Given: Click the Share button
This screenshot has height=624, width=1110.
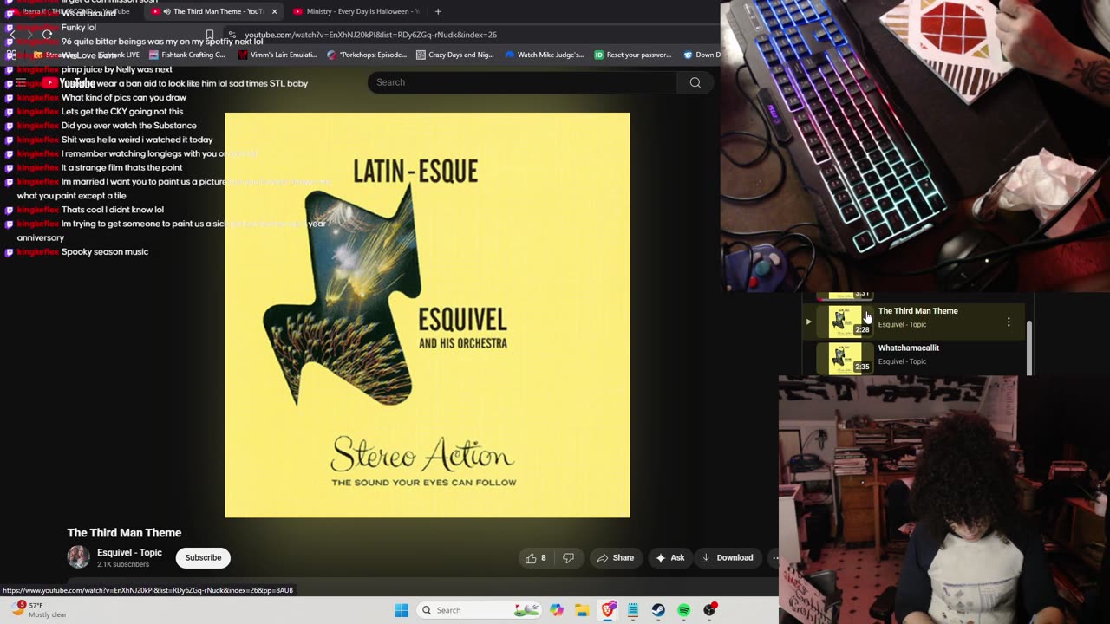Looking at the screenshot, I should tap(615, 558).
